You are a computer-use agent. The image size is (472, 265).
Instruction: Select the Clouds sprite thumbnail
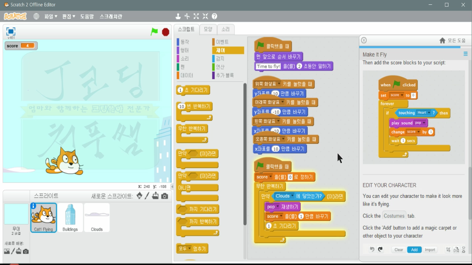(97, 218)
